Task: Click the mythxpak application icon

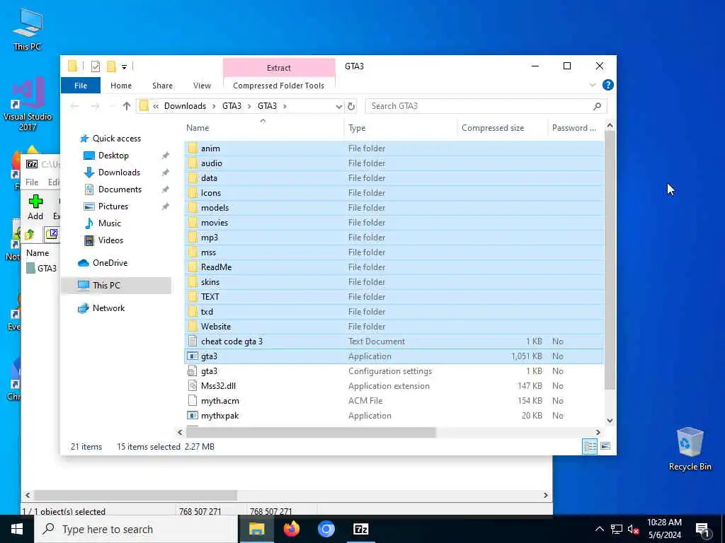Action: point(193,415)
